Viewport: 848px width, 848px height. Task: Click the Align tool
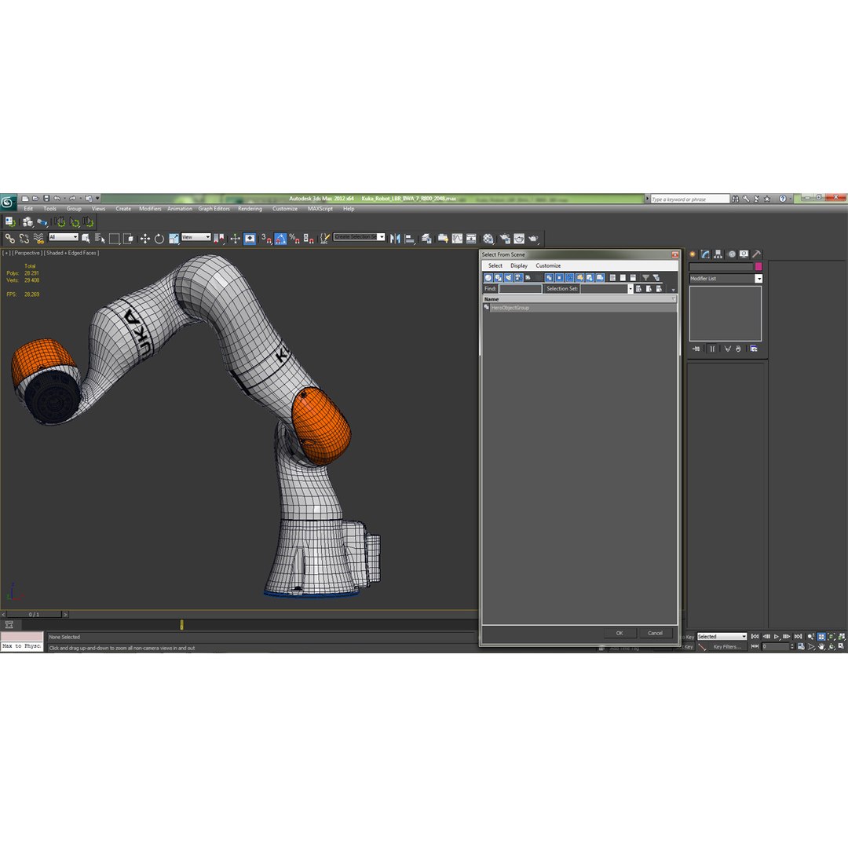click(x=410, y=239)
